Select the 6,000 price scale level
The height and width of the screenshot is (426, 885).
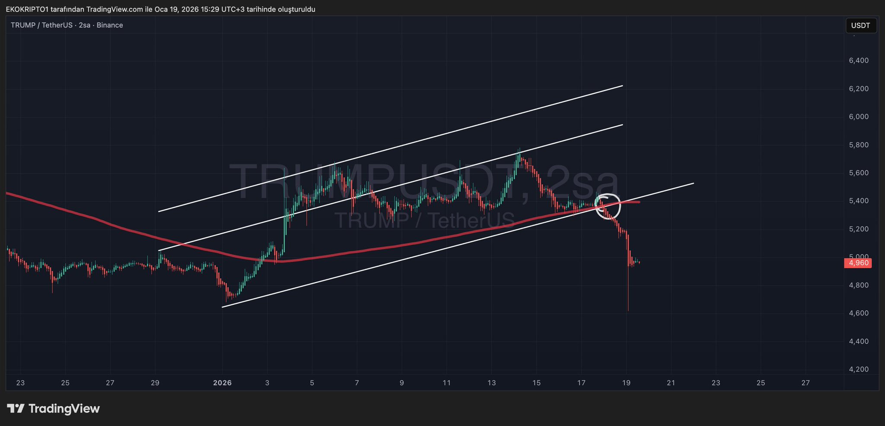pos(859,117)
